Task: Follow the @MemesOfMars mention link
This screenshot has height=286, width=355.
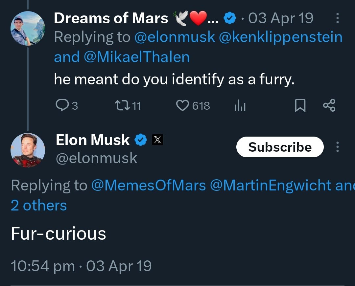Action: pos(148,186)
